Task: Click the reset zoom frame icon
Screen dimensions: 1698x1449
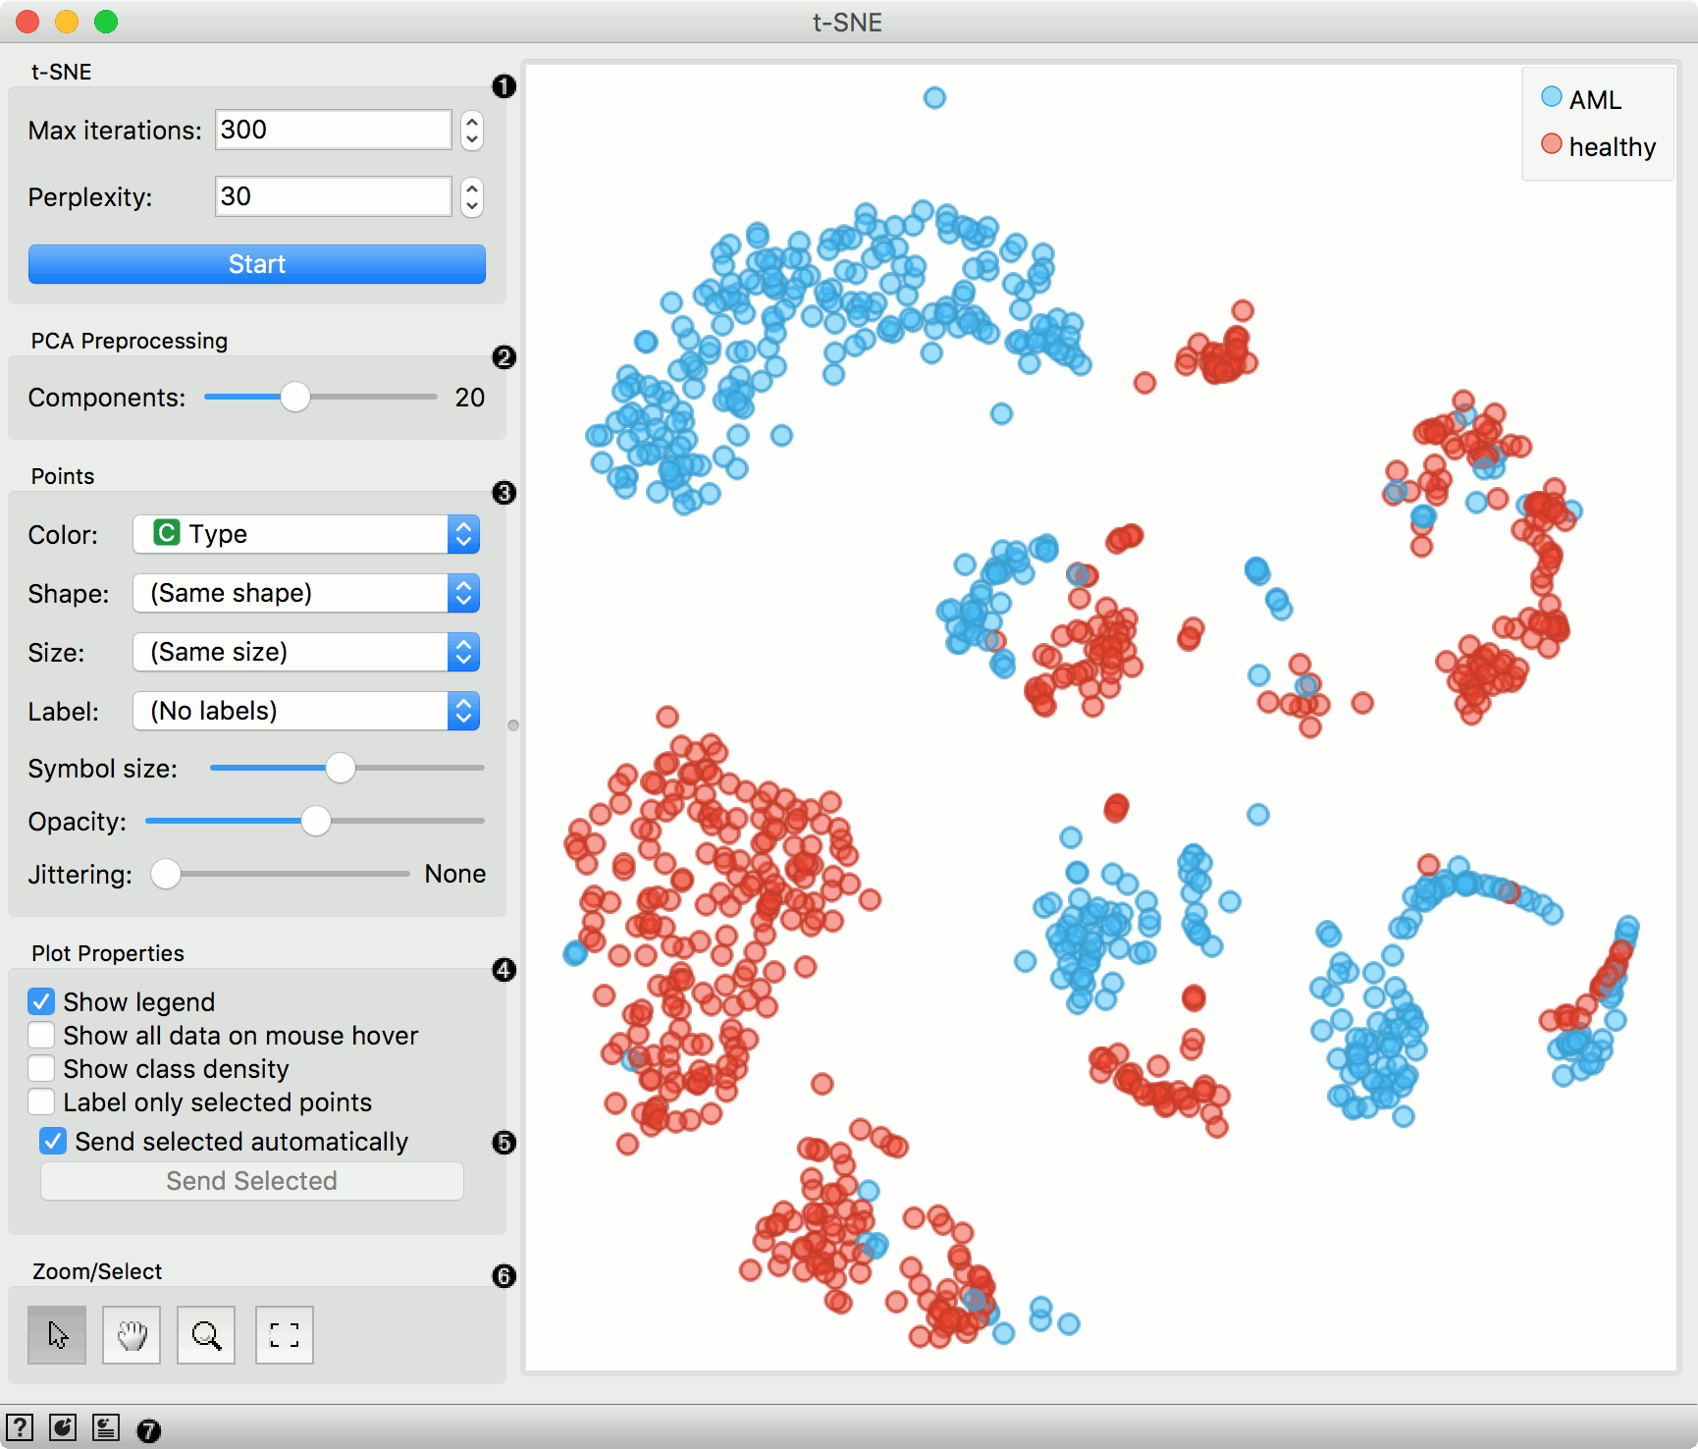Action: point(285,1334)
